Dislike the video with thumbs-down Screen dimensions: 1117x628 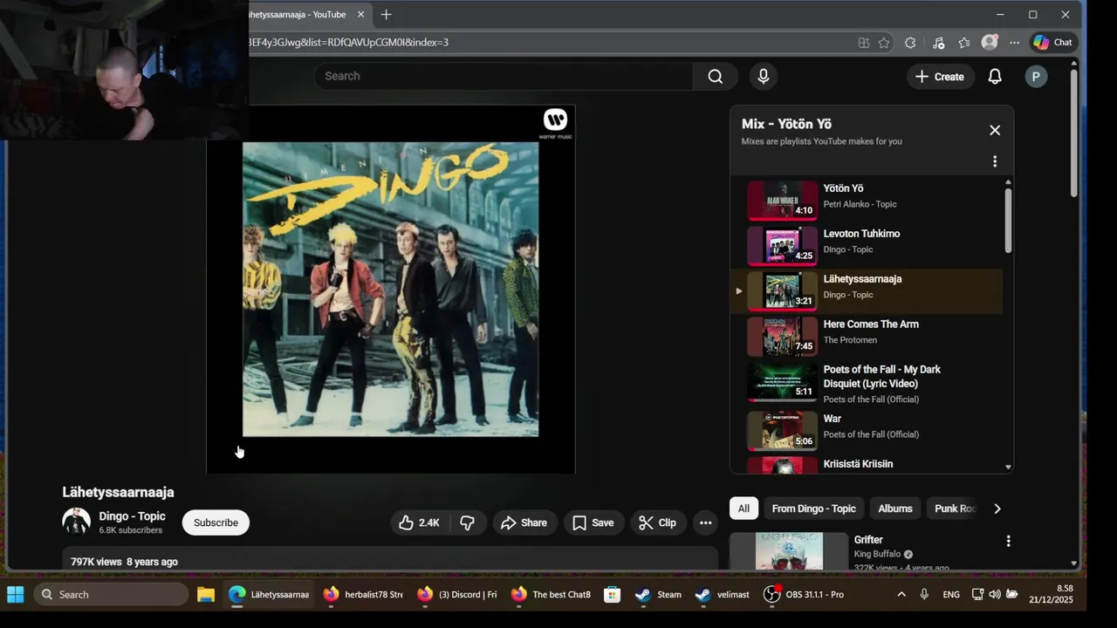(x=468, y=522)
